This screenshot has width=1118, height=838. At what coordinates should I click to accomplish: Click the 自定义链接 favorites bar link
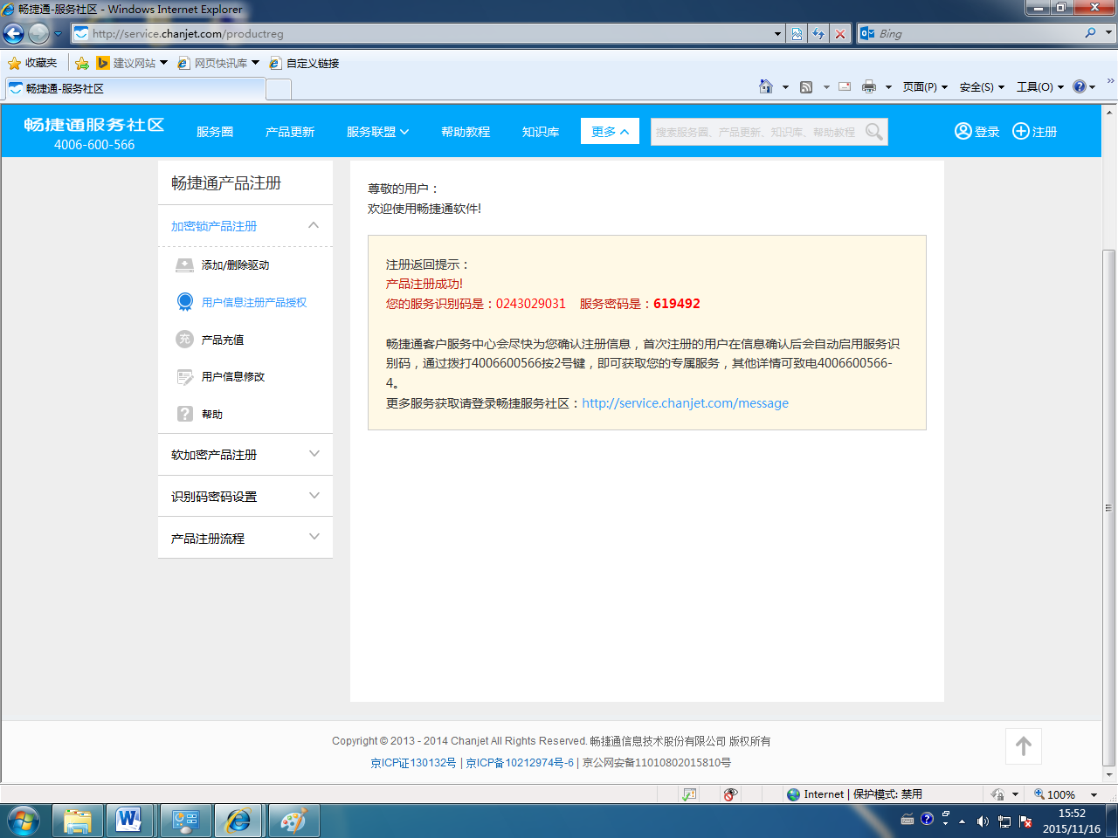(x=304, y=63)
